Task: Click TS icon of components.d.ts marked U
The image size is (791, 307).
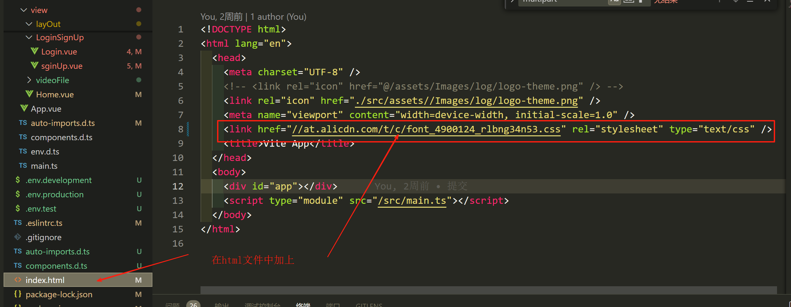Action: [x=18, y=265]
